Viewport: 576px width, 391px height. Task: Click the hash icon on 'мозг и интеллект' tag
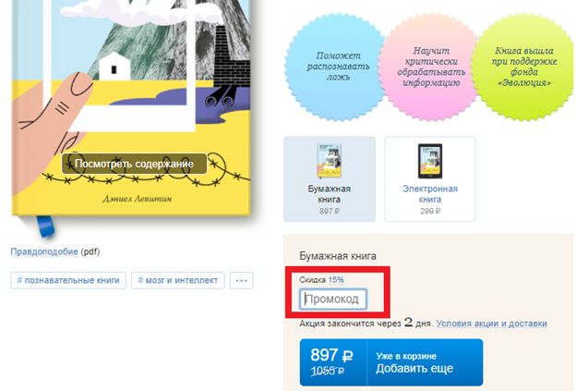coord(140,280)
